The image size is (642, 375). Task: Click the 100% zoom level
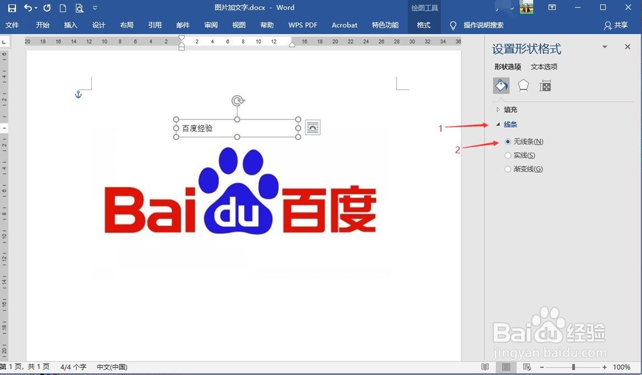621,367
